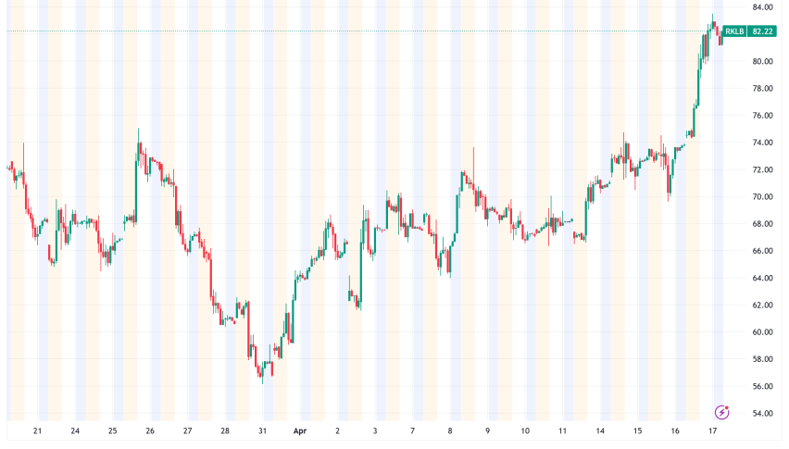Viewport: 789px width, 449px height.
Task: Click date 25 on the time axis
Action: (112, 431)
